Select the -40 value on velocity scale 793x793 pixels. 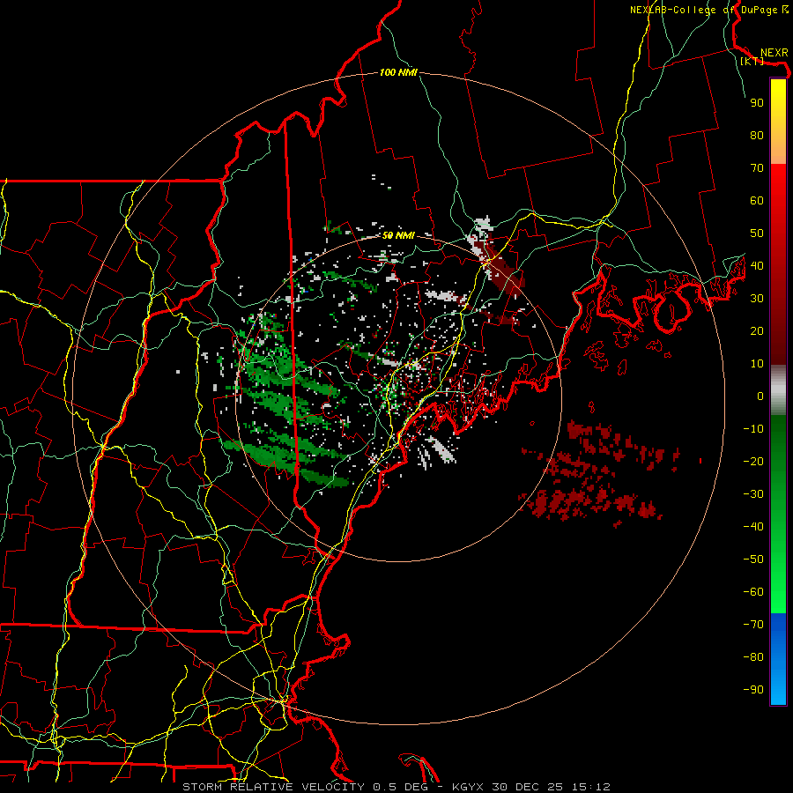(753, 527)
